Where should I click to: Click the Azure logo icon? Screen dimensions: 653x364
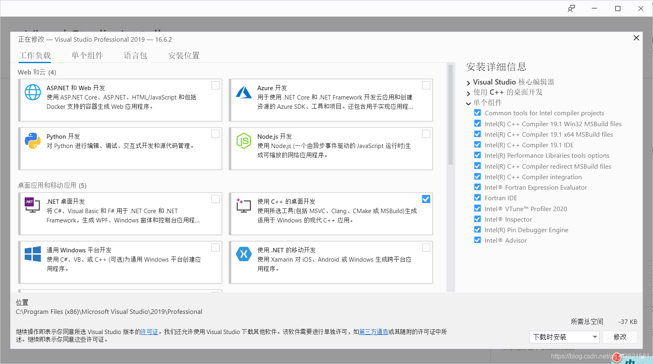[x=244, y=92]
